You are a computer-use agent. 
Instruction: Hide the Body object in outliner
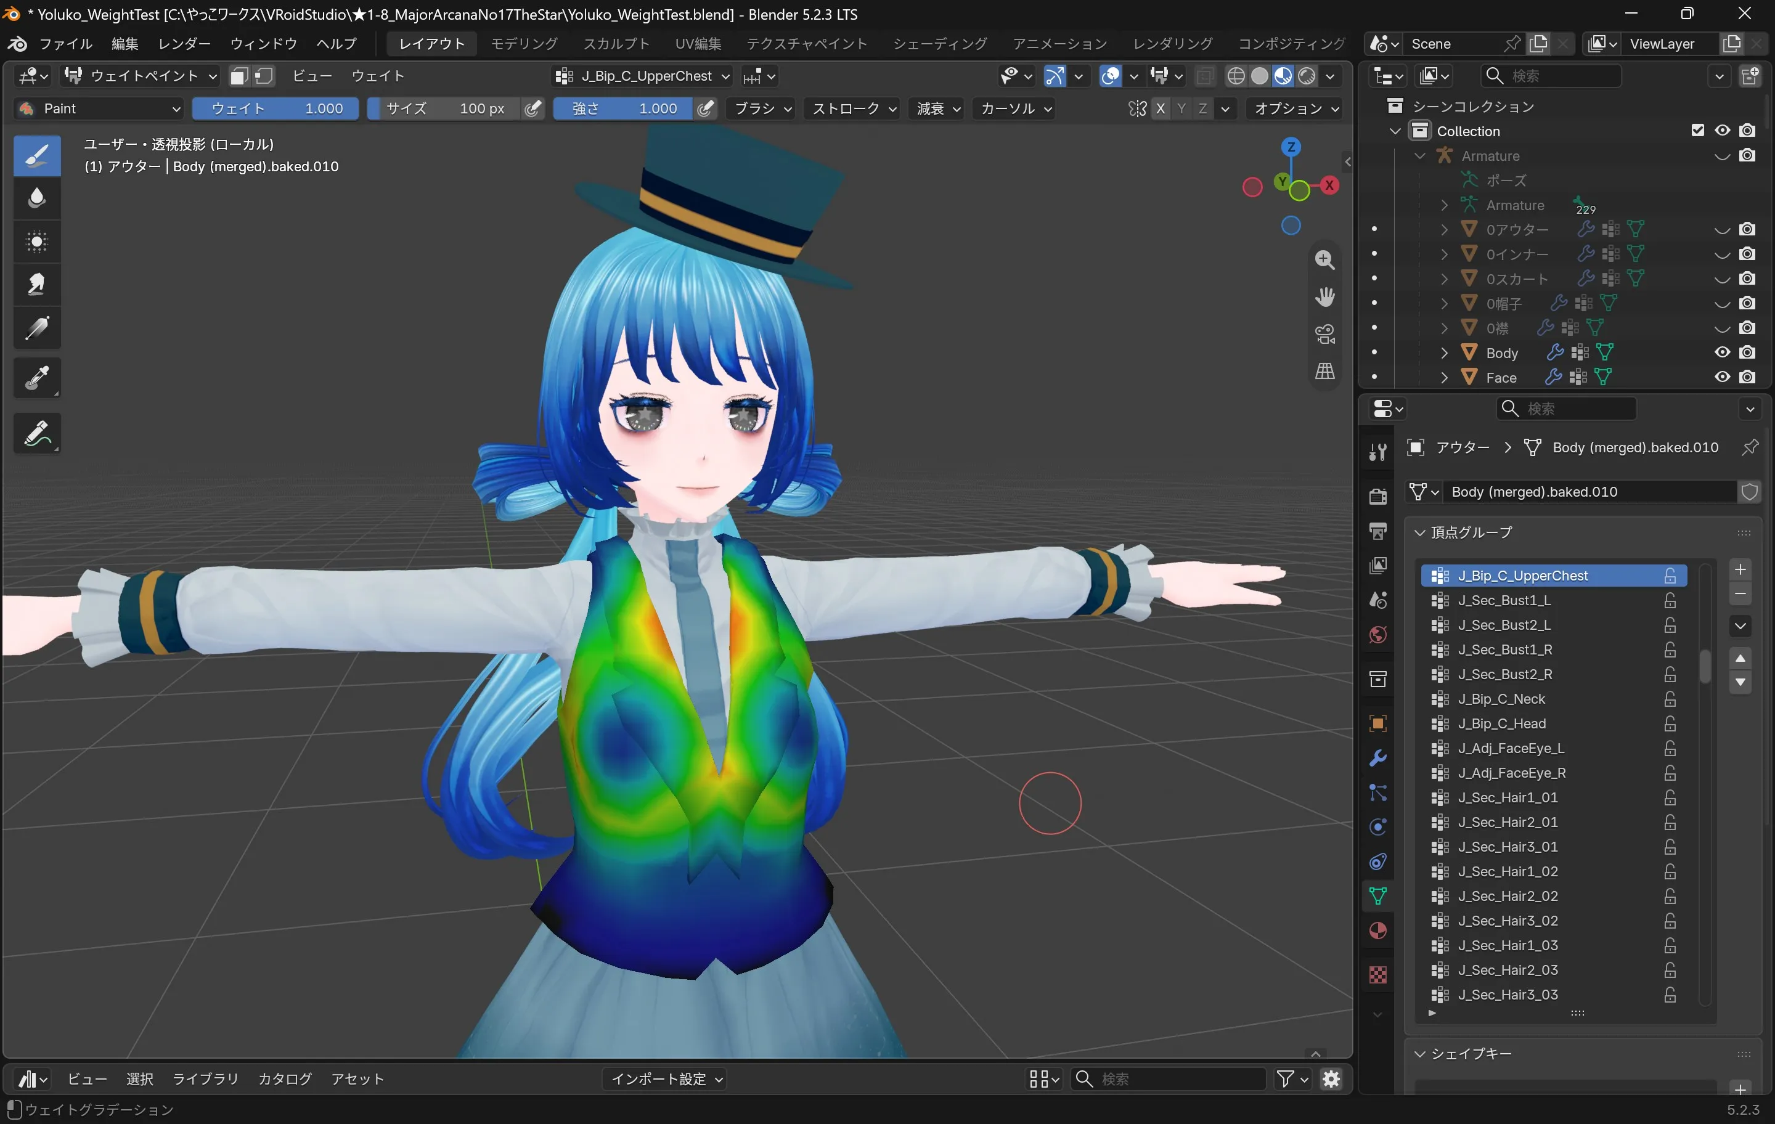coord(1722,352)
